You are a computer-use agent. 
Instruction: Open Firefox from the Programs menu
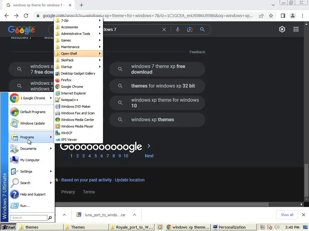click(x=78, y=80)
